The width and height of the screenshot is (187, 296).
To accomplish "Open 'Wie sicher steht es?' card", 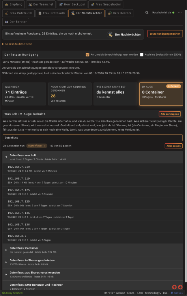I will [115, 94].
